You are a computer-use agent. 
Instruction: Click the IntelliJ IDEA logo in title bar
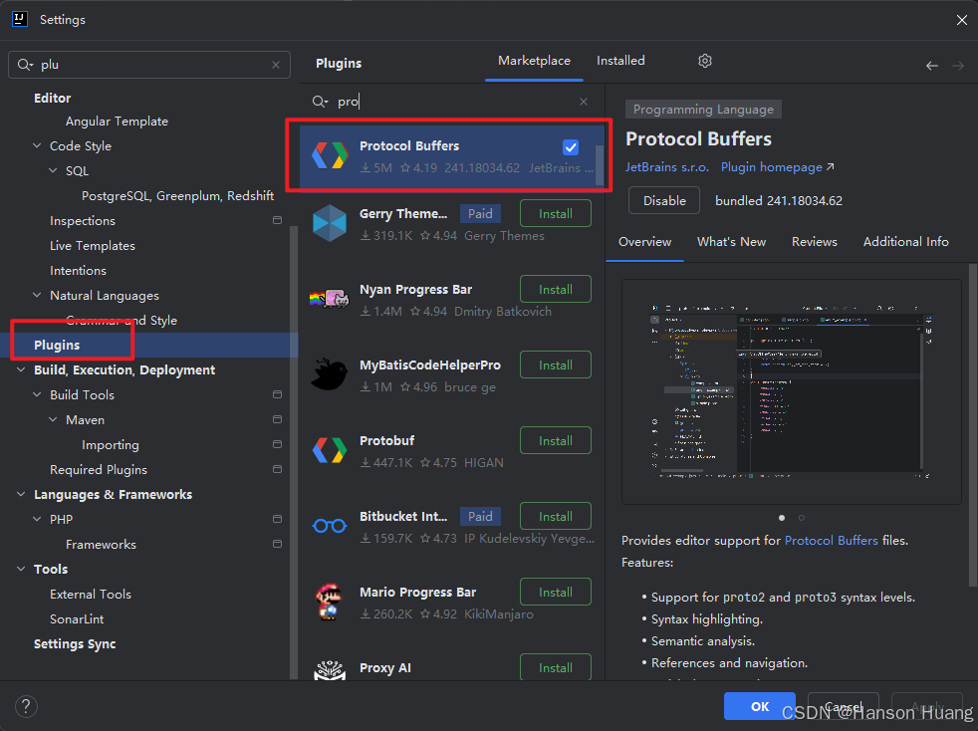[20, 19]
